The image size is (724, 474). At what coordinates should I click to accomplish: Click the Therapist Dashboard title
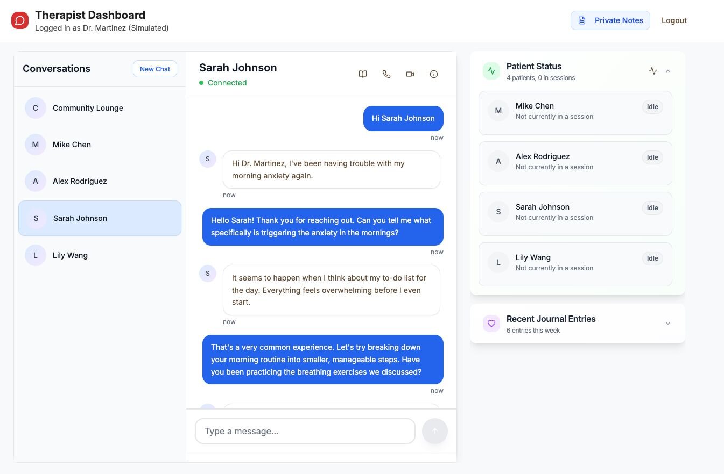tap(90, 15)
